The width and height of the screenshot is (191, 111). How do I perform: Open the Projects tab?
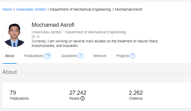(123, 56)
